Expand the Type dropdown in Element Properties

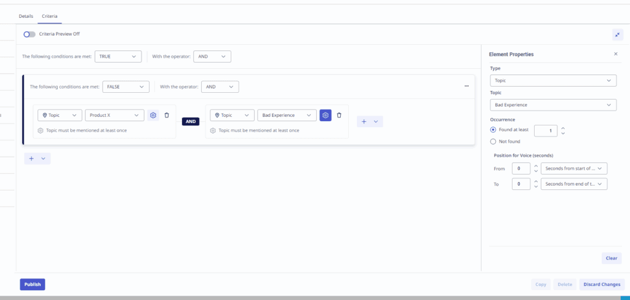[553, 81]
